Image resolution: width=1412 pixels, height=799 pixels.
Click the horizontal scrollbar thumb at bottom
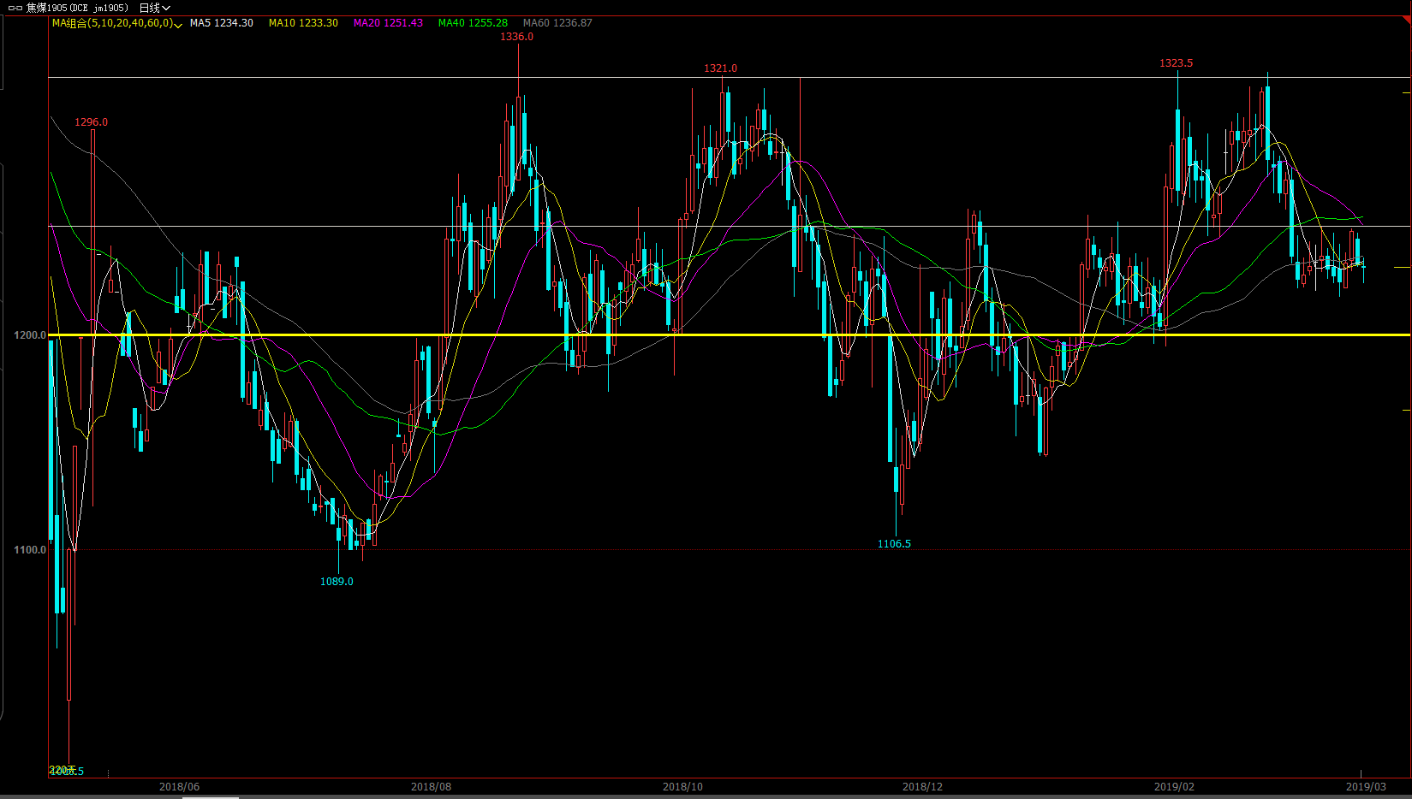click(211, 796)
